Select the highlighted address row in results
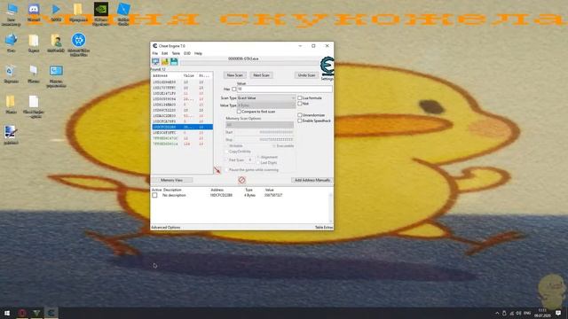Viewport: 568px width, 319px height. (182, 127)
